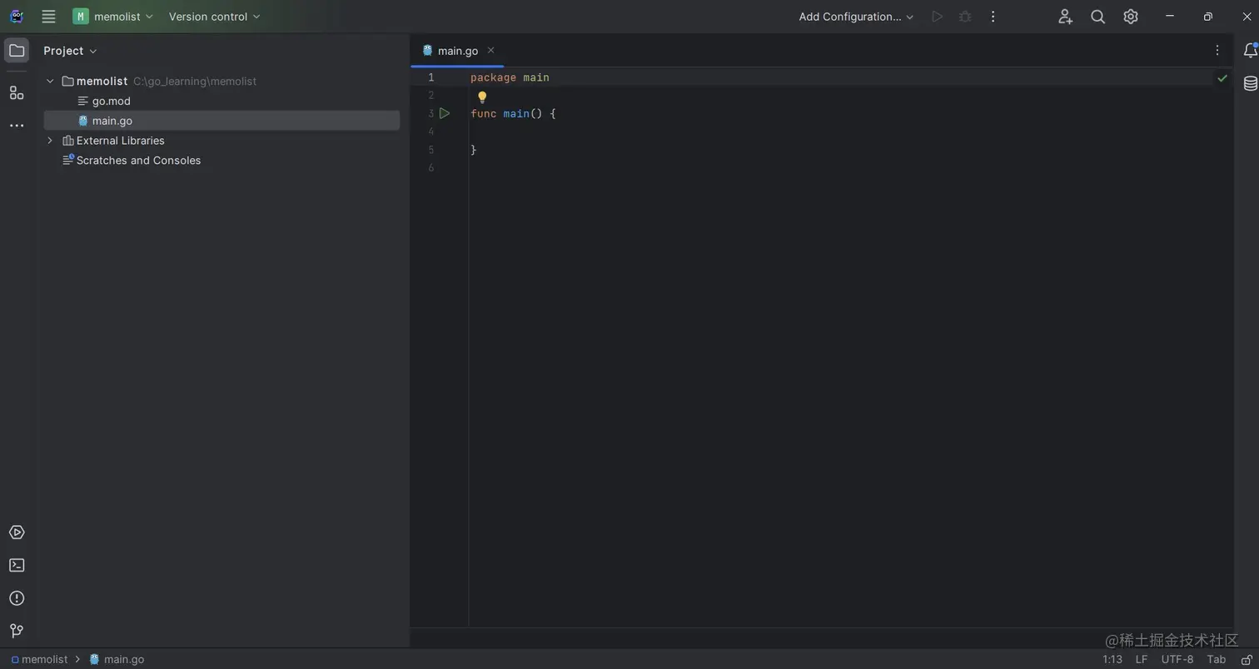Collapse the memolist folder node

(x=50, y=81)
